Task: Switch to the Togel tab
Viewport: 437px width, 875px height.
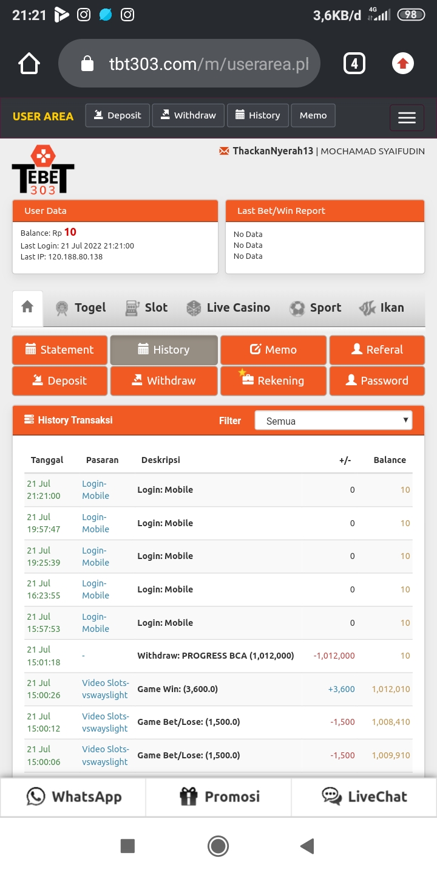Action: click(81, 308)
